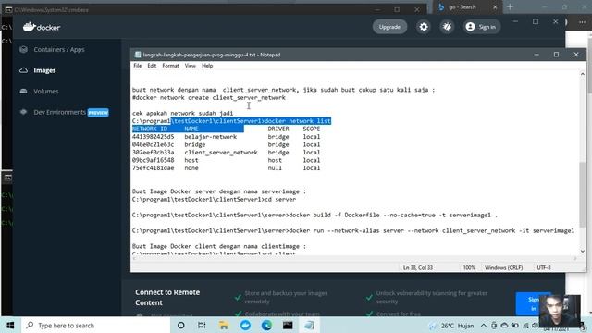Open Task View on the taskbar
The image size is (592, 333).
pos(202,326)
